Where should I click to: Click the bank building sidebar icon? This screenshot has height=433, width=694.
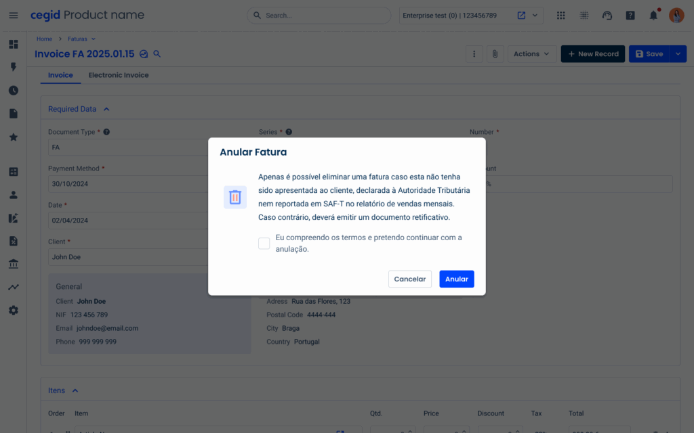(x=14, y=264)
